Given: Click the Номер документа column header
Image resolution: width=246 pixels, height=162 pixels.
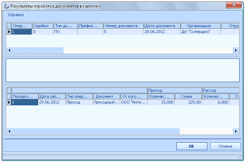Looking at the screenshot, I should point(123,26).
